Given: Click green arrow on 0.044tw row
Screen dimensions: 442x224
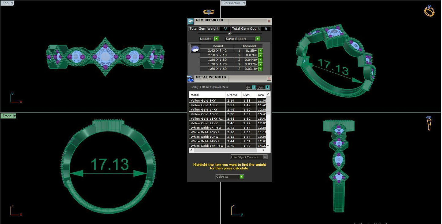Looking at the screenshot, I should click(x=260, y=60).
